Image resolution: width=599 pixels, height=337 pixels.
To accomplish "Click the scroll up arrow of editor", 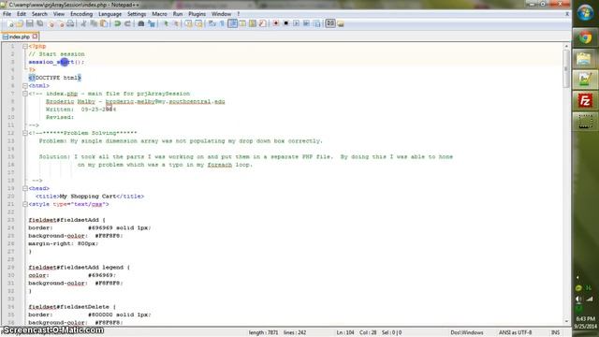I will coord(566,46).
